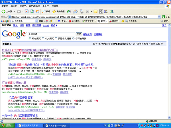Click the K icon in IE toolbar
Viewport: 171px width, 128px height.
pyautogui.click(x=101, y=11)
